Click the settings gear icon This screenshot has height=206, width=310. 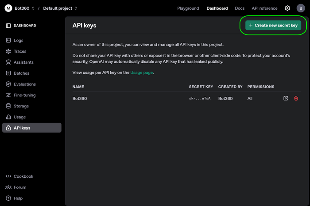tap(287, 8)
